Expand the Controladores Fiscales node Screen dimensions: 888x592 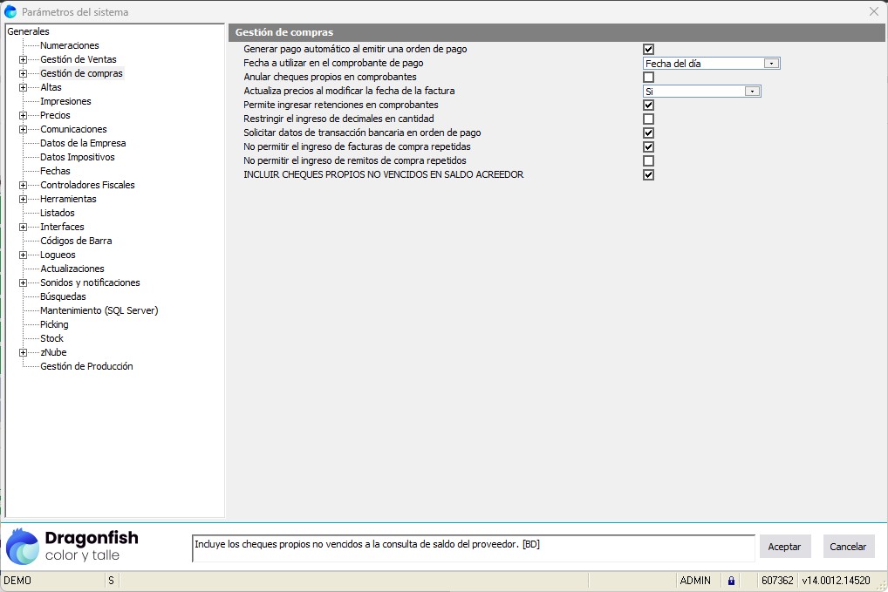tap(23, 186)
